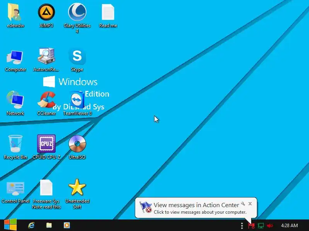Select Freeware Sys Note read this file

click(x=46, y=187)
